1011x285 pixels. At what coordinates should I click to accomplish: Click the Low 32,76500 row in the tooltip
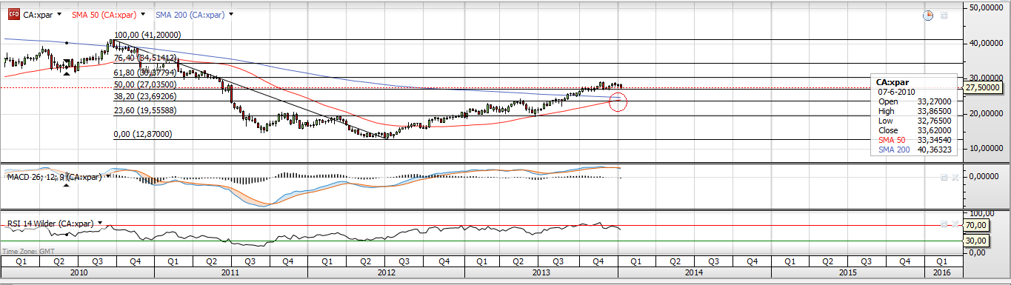click(915, 121)
